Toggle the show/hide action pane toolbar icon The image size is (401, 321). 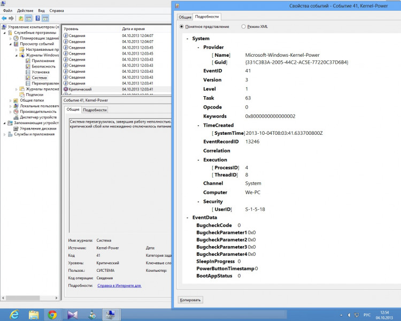(45, 18)
